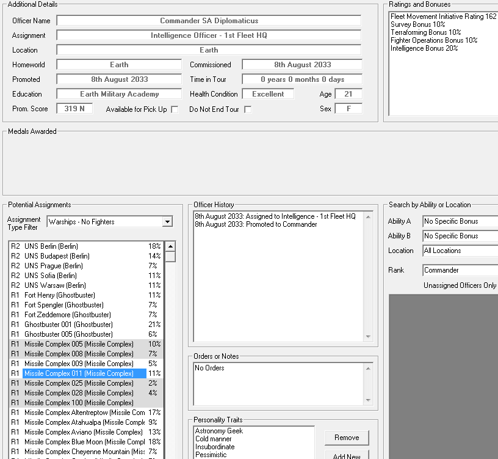
Task: Select Missile Complex 008 row
Action: tap(86, 354)
